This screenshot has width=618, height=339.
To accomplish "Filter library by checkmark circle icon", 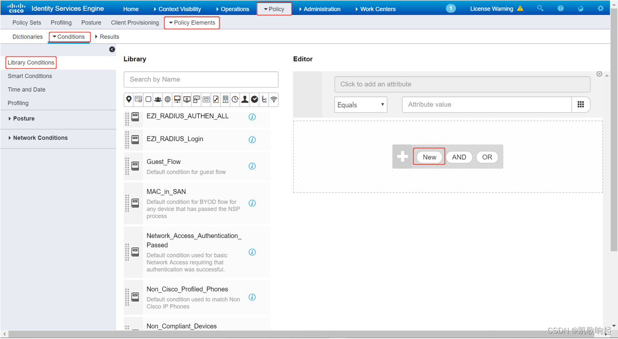I will [255, 99].
